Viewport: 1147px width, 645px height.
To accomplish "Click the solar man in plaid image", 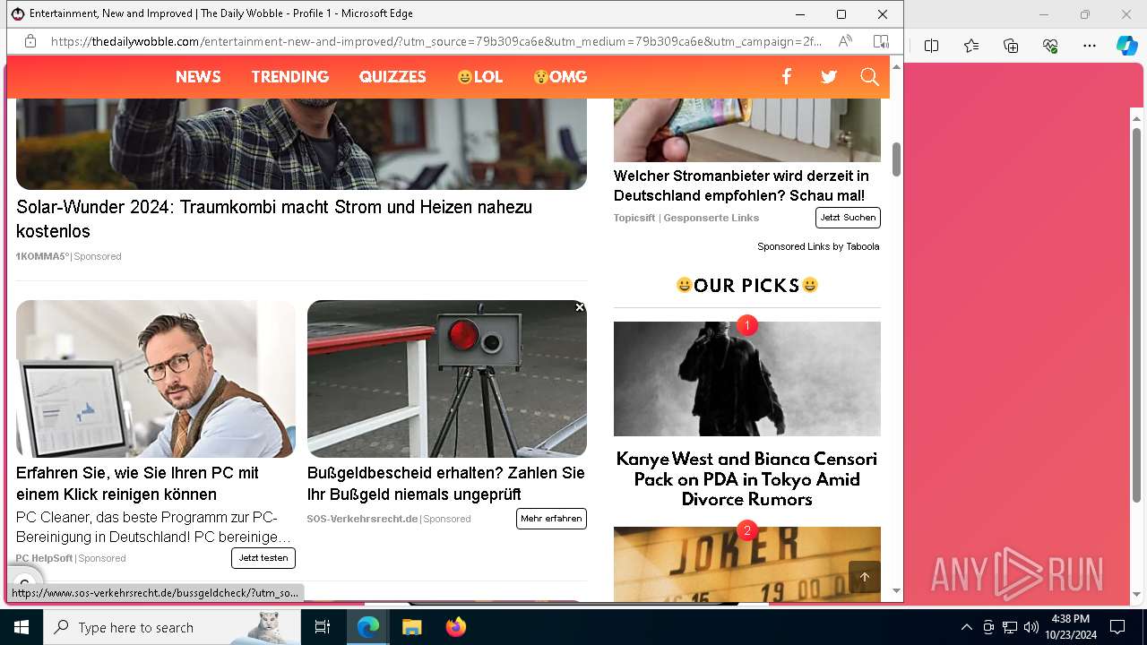I will click(x=301, y=144).
